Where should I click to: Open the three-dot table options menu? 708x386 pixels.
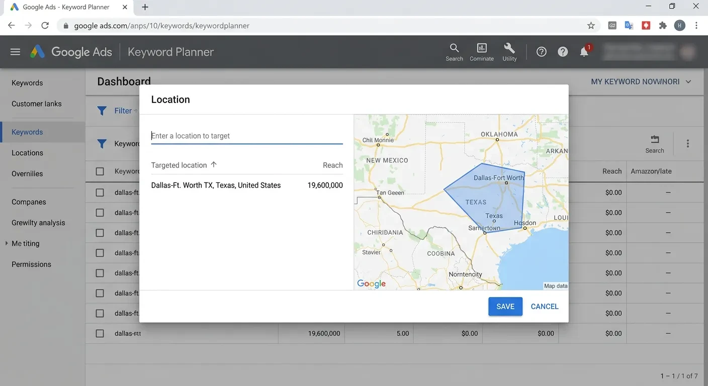coord(688,144)
